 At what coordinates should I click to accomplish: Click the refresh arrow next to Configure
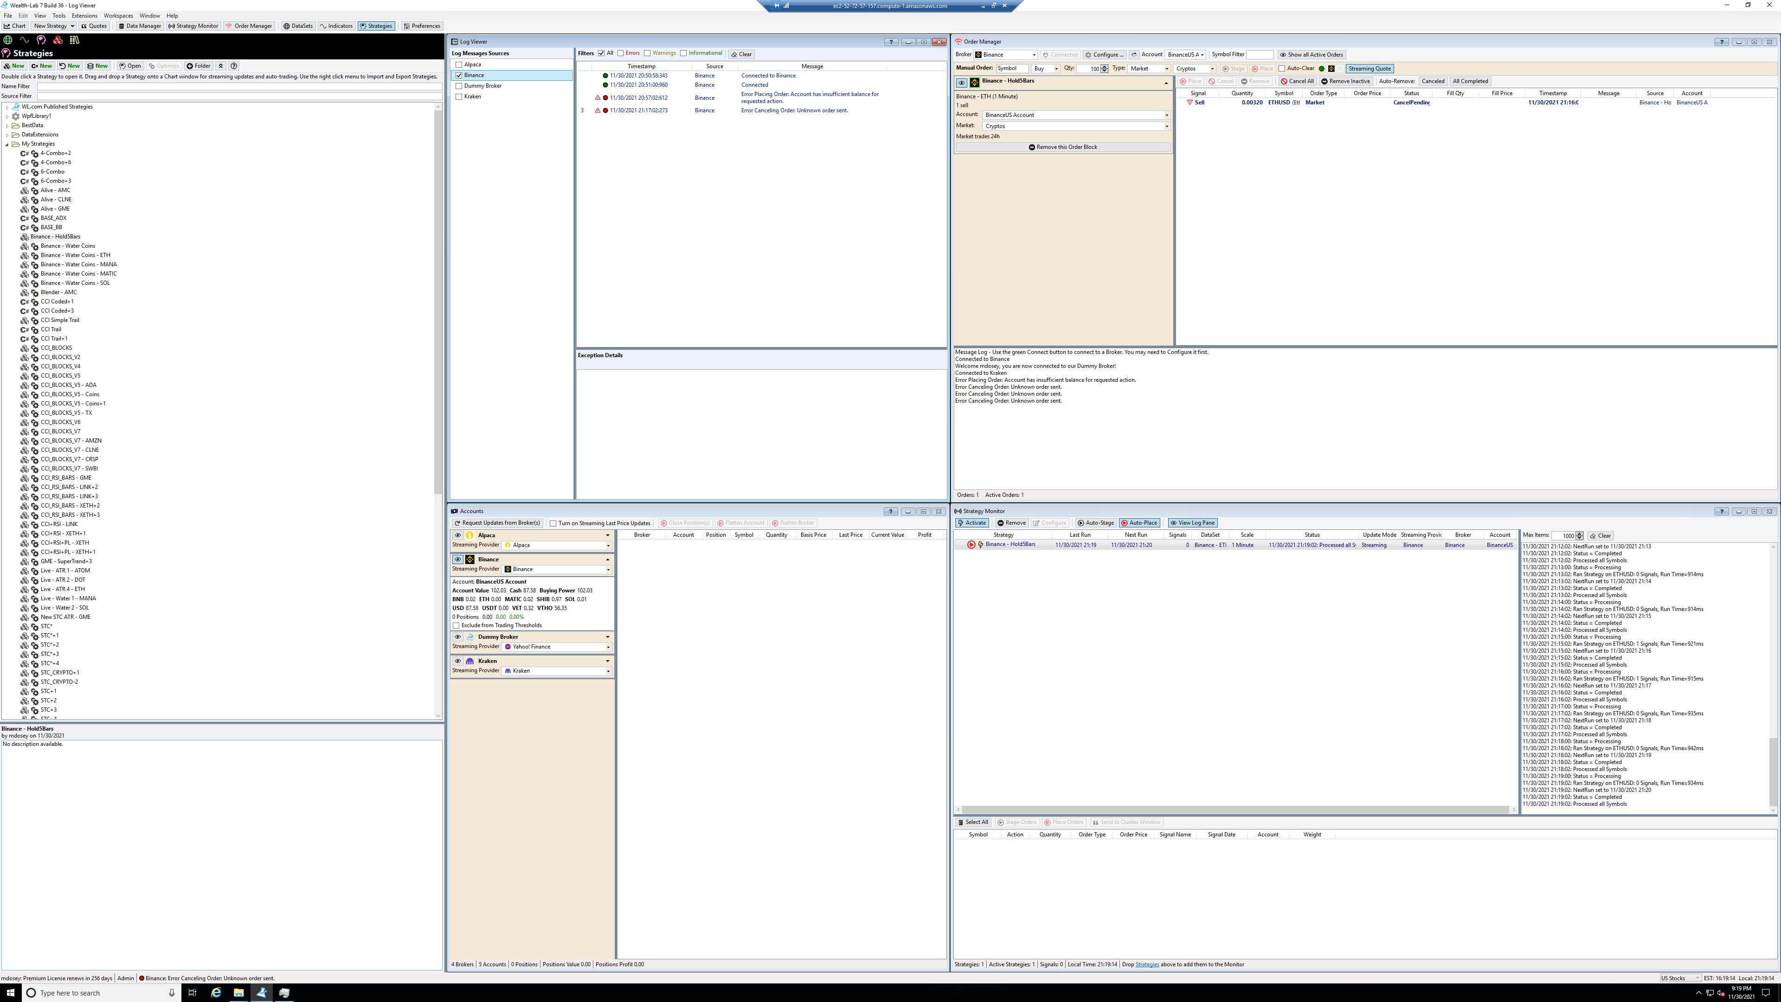pyautogui.click(x=1134, y=55)
